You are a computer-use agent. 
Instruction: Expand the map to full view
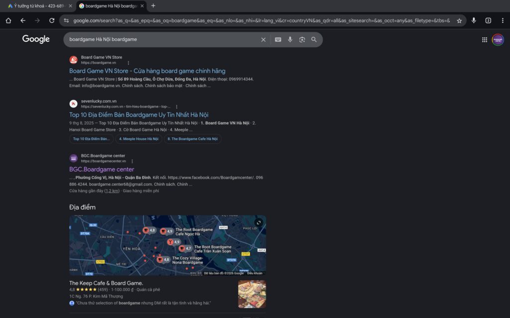coord(258,222)
